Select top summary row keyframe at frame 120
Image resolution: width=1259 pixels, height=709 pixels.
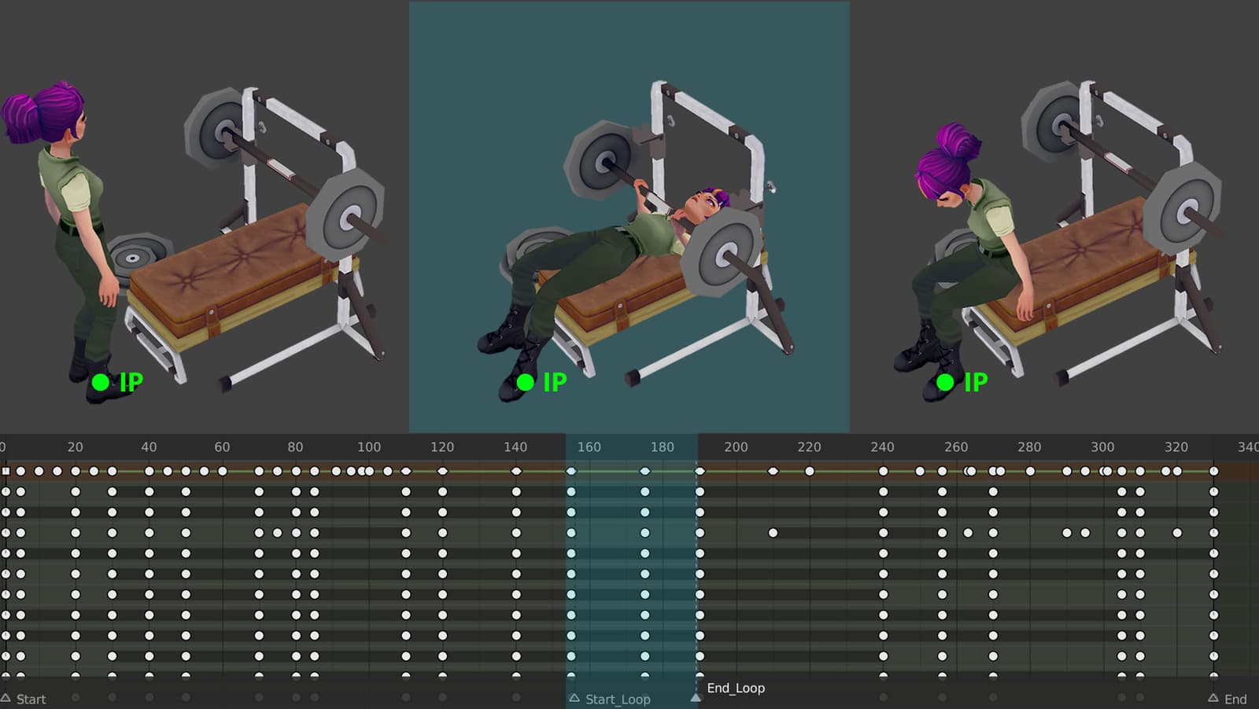click(x=442, y=471)
